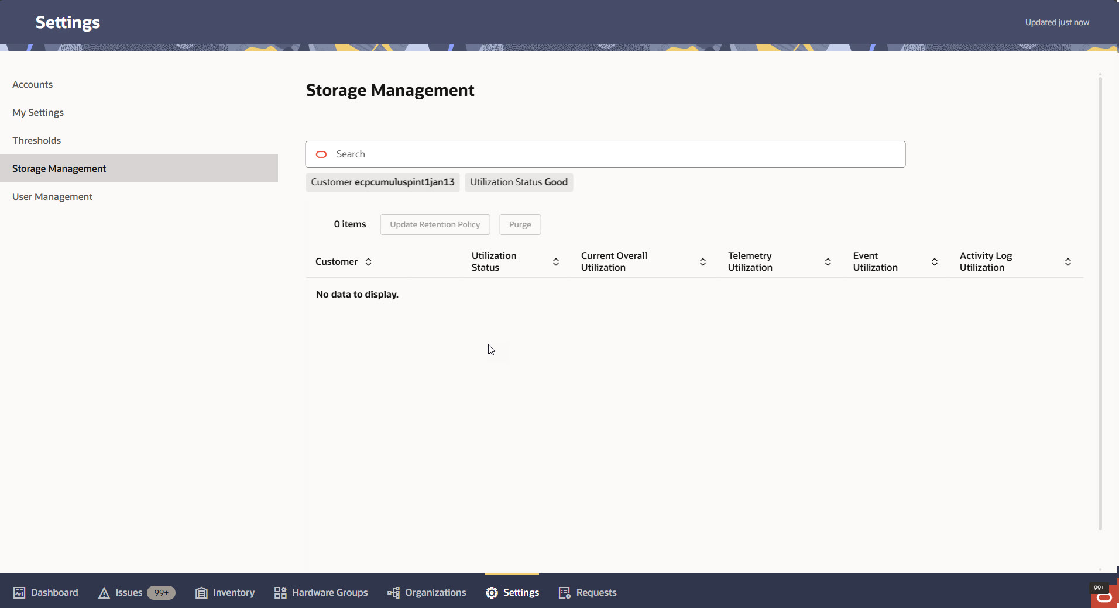Screen dimensions: 1119x608
Task: Click the Oracle logo in search bar
Action: click(322, 154)
